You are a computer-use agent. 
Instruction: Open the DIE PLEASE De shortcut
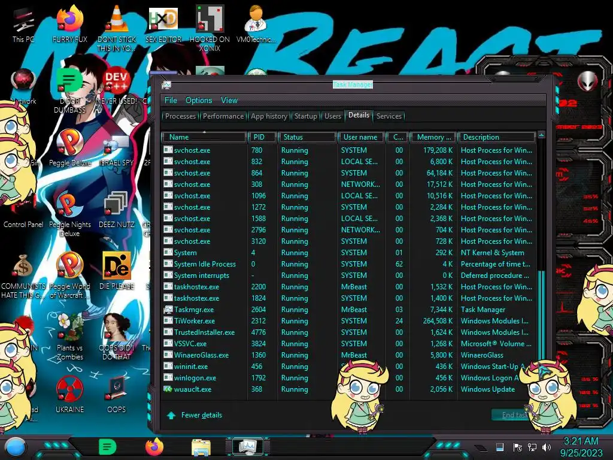point(117,271)
